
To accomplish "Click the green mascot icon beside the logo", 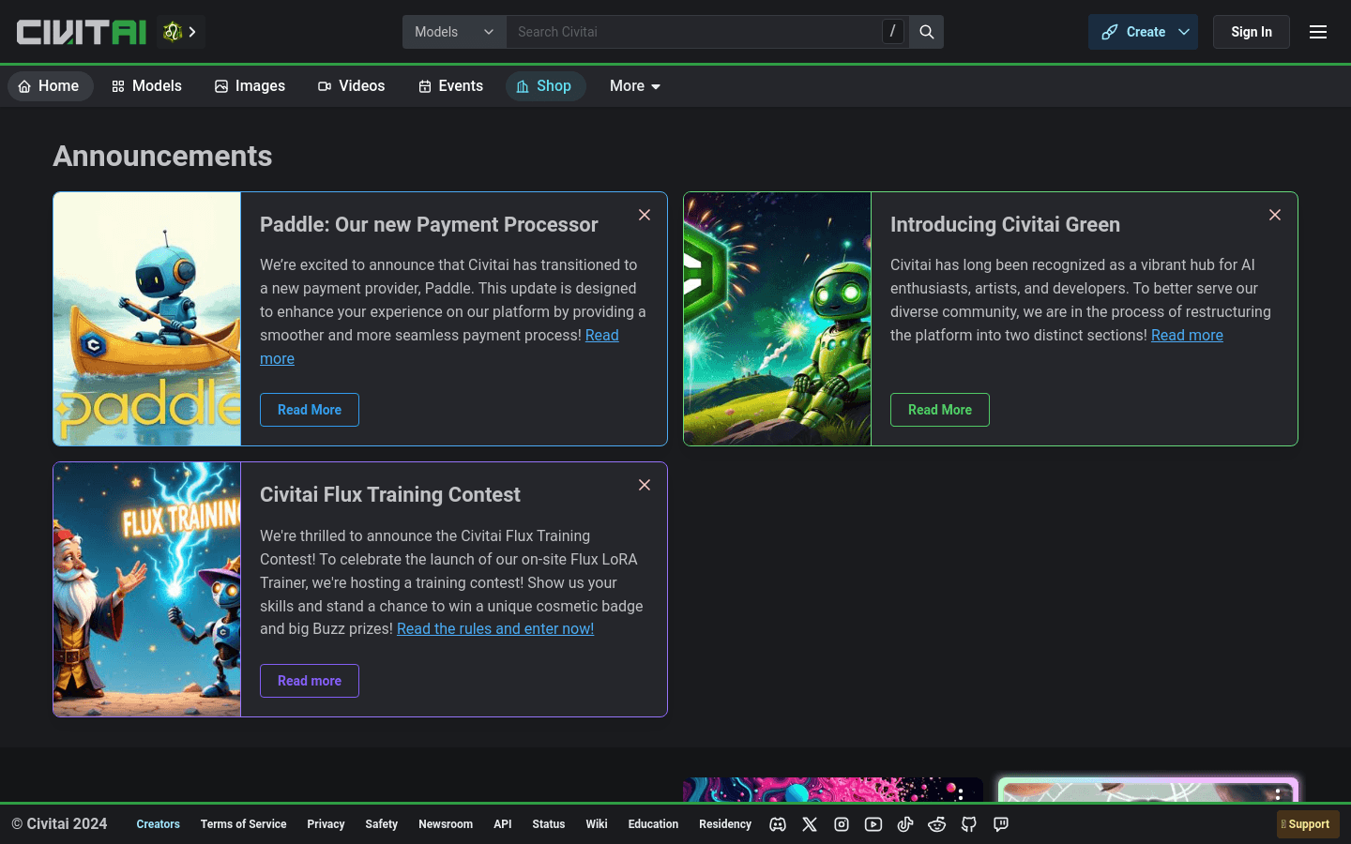I will [172, 32].
